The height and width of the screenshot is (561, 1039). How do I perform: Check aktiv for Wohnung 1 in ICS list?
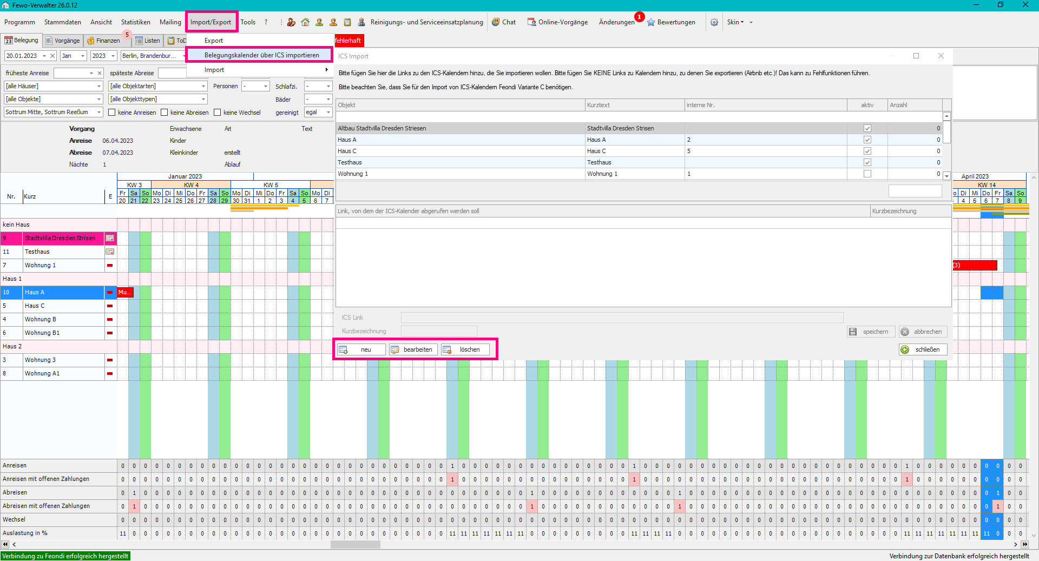[x=867, y=174]
